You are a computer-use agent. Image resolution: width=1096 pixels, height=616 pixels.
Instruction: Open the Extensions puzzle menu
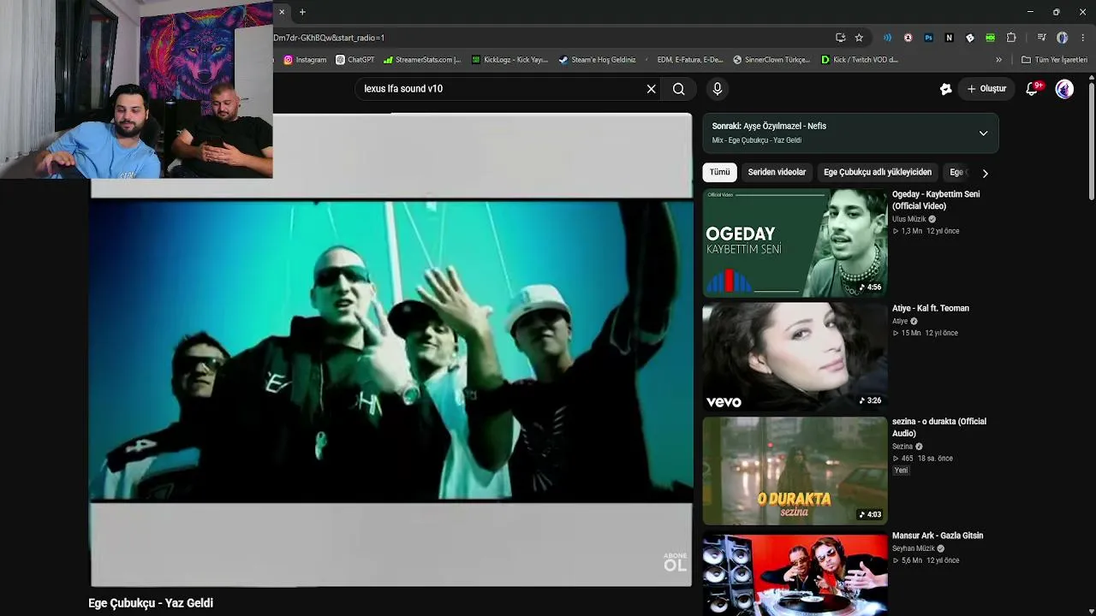pyautogui.click(x=1011, y=38)
